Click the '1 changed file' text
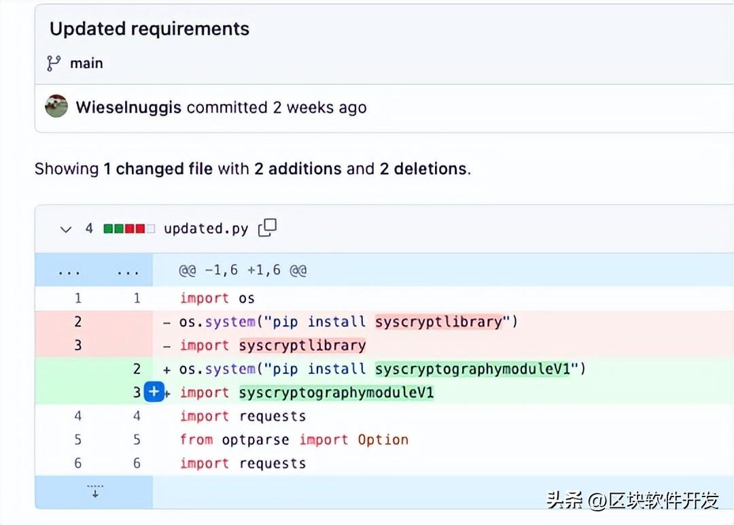The height and width of the screenshot is (525, 734). click(158, 169)
